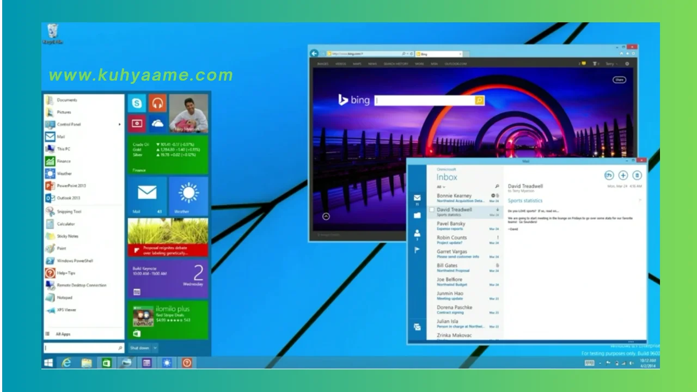The image size is (697, 392).
Task: Open the OneDrive cloud tile
Action: [157, 124]
